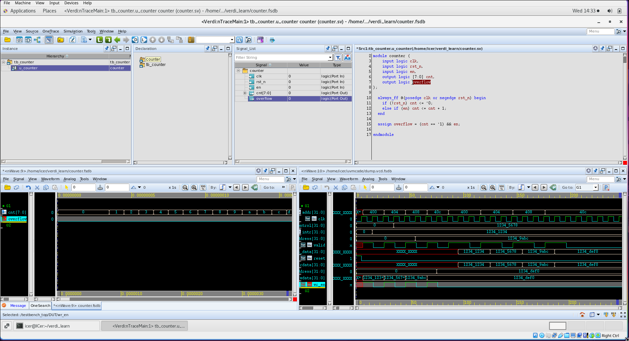Open the Applications menu in the top bar
Image resolution: width=629 pixels, height=341 pixels.
click(23, 11)
